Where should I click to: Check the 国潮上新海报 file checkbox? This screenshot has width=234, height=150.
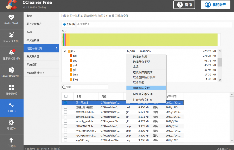65,107
